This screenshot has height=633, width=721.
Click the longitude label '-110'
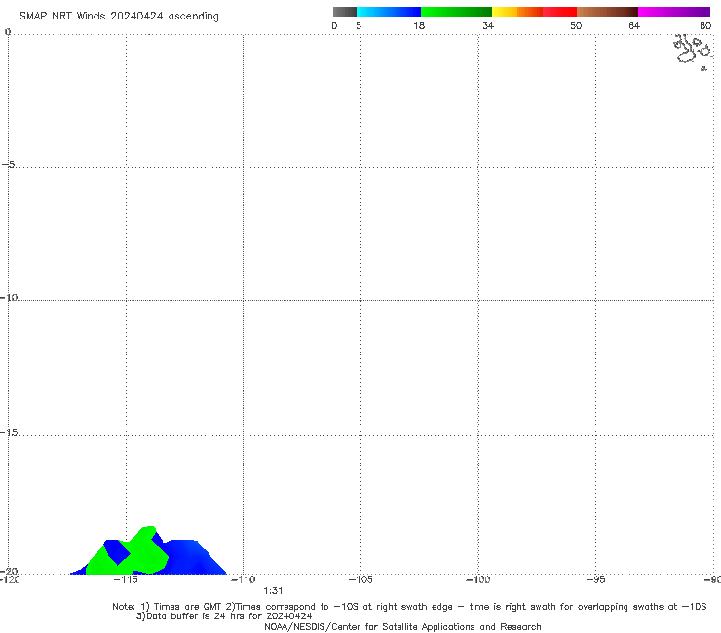[244, 579]
